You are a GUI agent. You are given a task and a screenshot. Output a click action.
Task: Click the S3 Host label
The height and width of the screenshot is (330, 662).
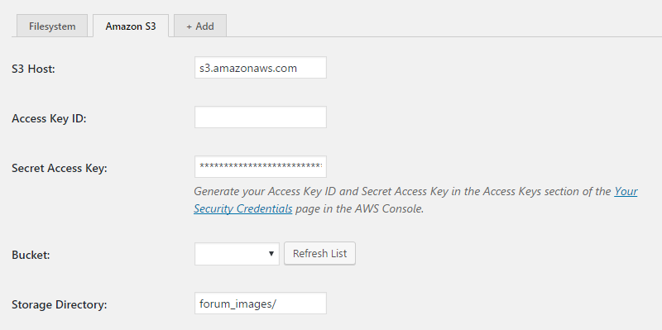coord(33,69)
